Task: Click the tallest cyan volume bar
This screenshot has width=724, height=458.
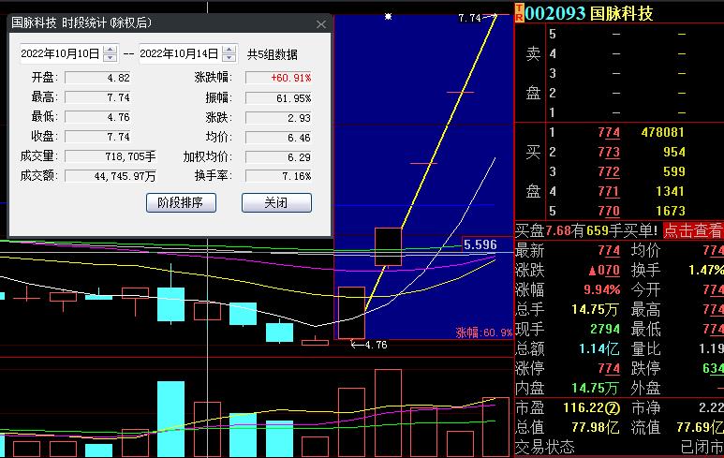Action: click(x=170, y=418)
